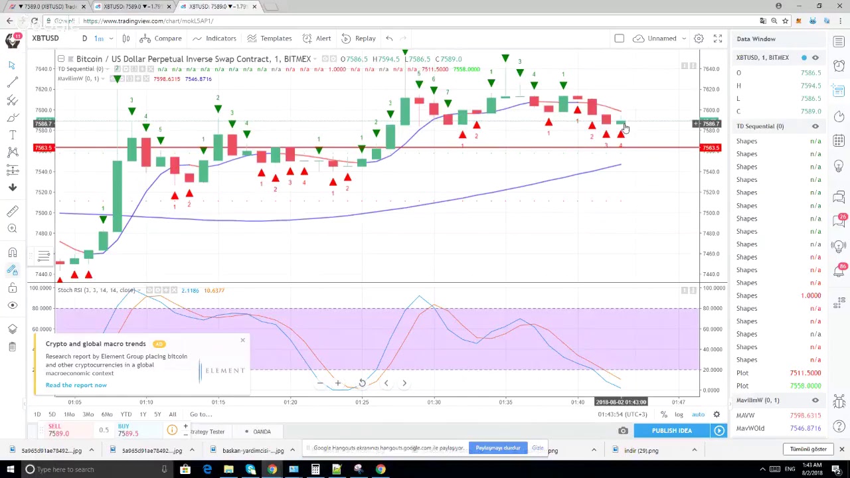Expand Stoch RSI legend dropdown
Screen dimensions: 850x478
coord(138,290)
